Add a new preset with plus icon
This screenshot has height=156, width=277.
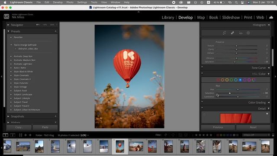point(55,31)
